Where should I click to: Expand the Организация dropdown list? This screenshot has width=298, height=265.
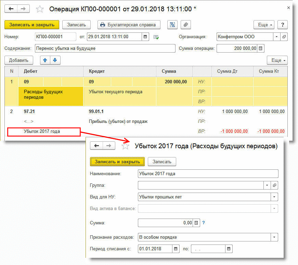click(x=276, y=37)
